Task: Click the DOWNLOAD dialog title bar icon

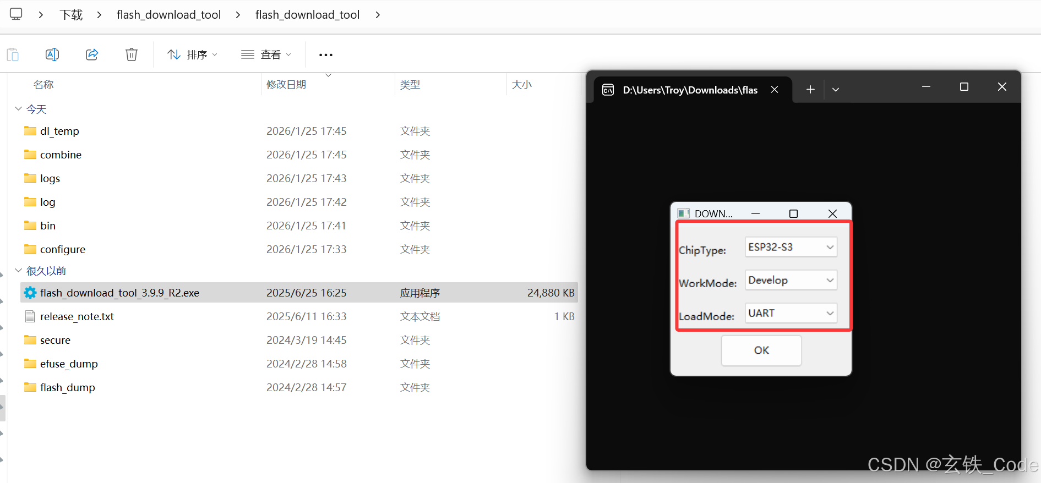Action: tap(684, 213)
